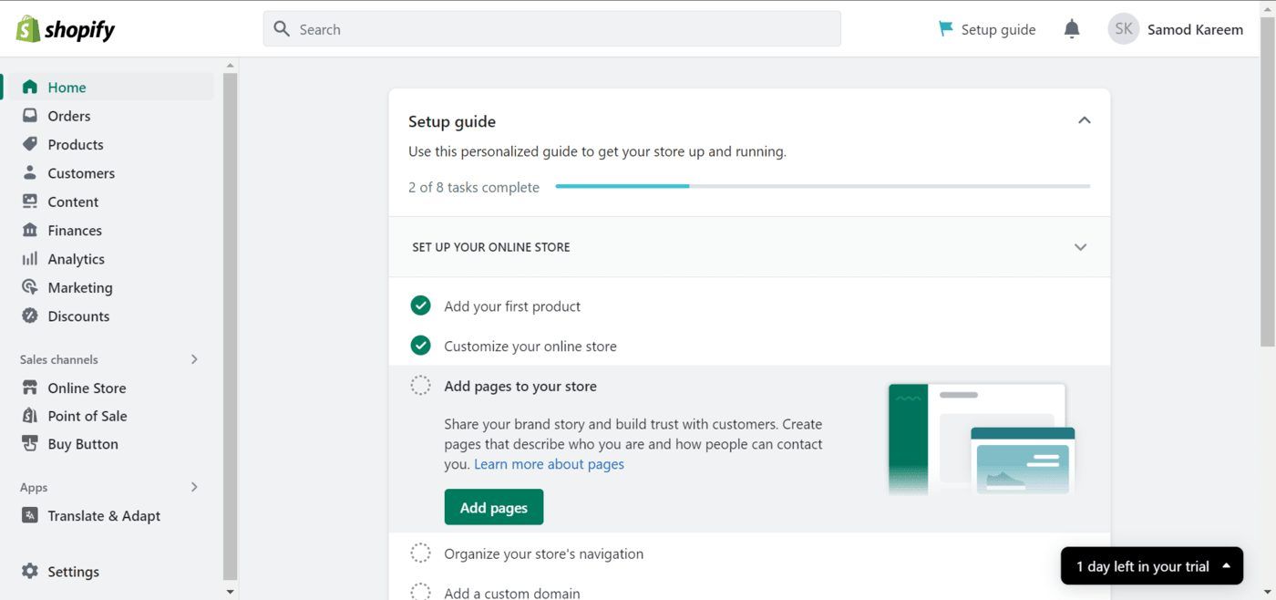Screen dimensions: 1276x600
Task: Open Content in the sidebar
Action: click(73, 202)
